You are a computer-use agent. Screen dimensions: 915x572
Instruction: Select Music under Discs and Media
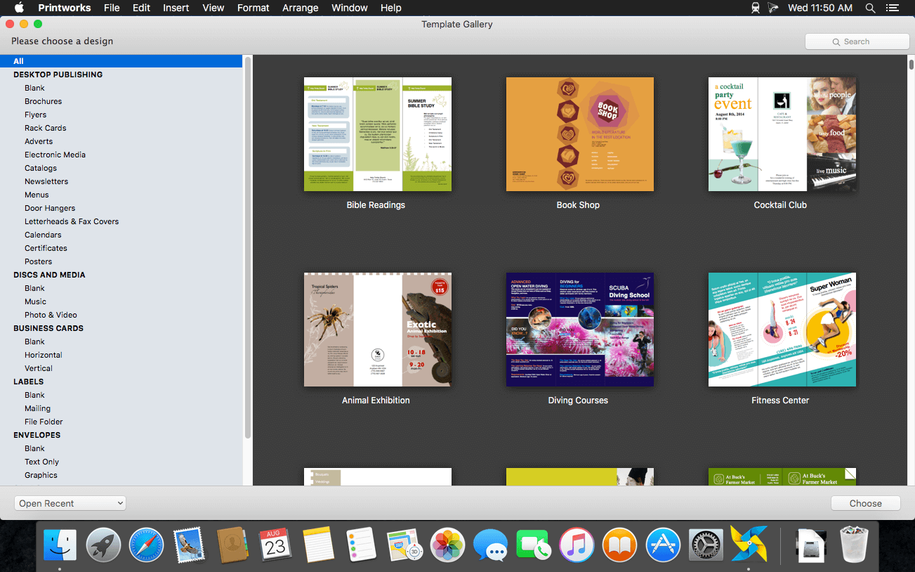click(36, 301)
